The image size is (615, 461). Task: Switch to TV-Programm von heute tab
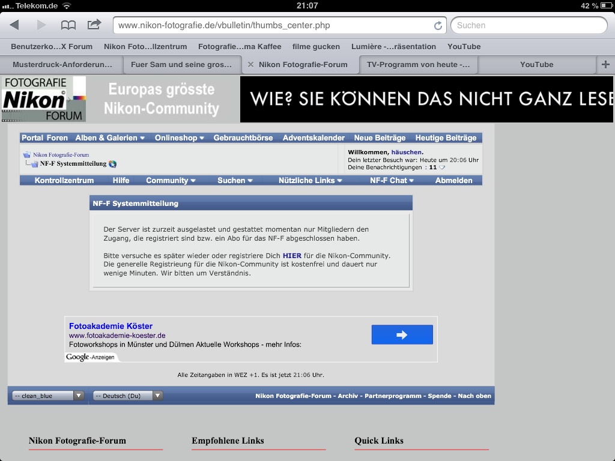click(418, 65)
